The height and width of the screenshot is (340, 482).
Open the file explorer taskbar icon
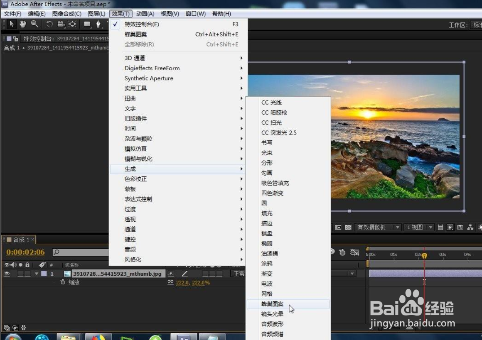68,337
